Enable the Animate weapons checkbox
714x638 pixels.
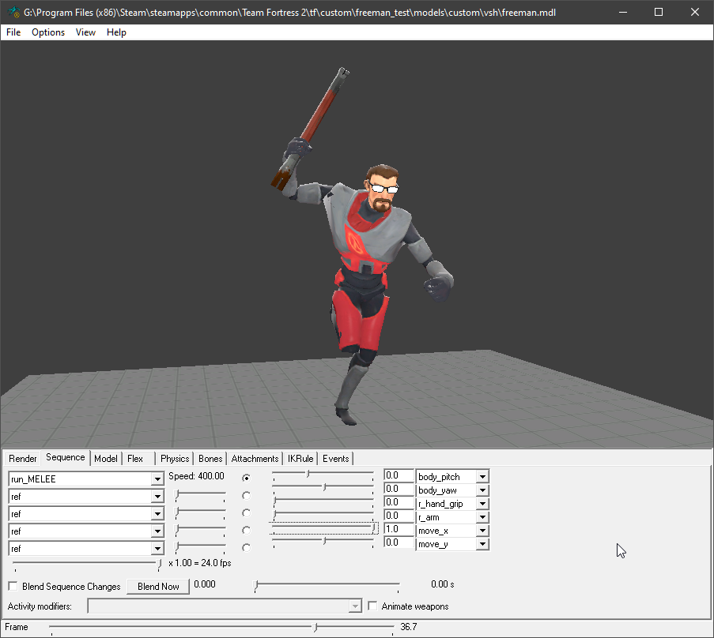tap(372, 606)
